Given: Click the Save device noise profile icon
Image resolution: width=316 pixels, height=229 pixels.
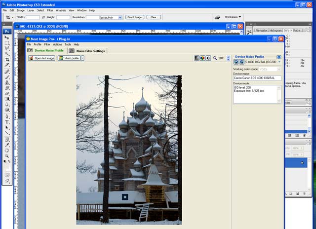Looking at the screenshot, I should point(242,62).
